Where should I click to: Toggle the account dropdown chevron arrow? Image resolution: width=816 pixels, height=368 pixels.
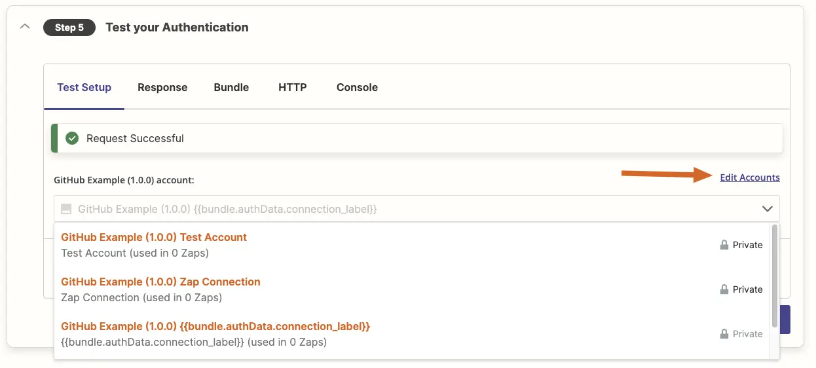pyautogui.click(x=768, y=209)
